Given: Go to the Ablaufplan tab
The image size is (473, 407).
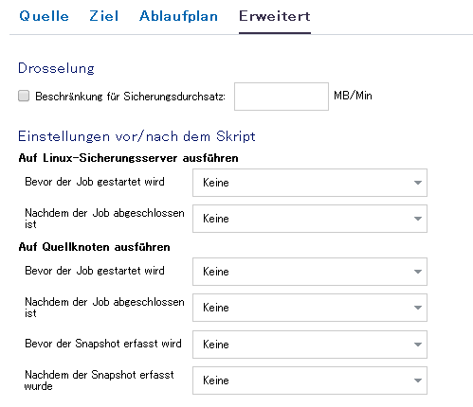Looking at the screenshot, I should pyautogui.click(x=178, y=16).
